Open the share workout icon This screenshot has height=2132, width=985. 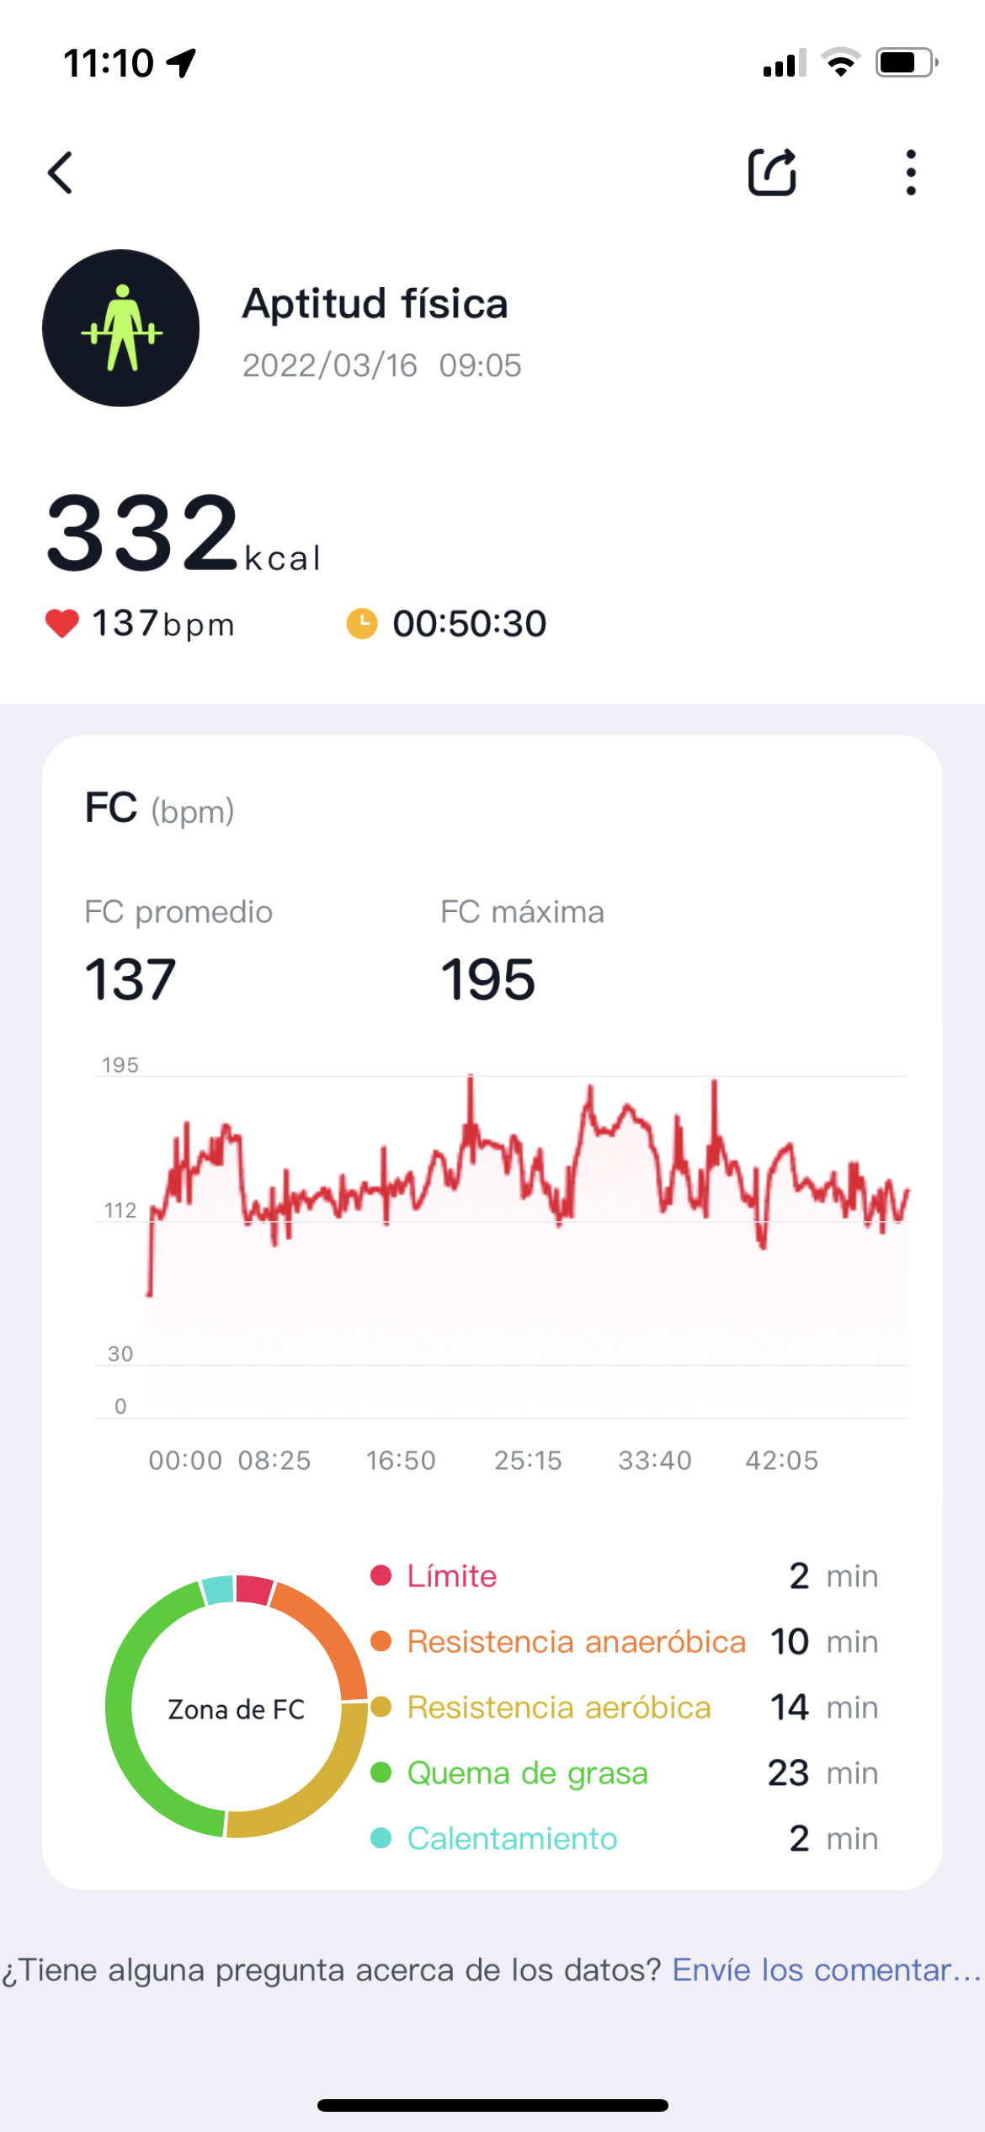(x=772, y=173)
